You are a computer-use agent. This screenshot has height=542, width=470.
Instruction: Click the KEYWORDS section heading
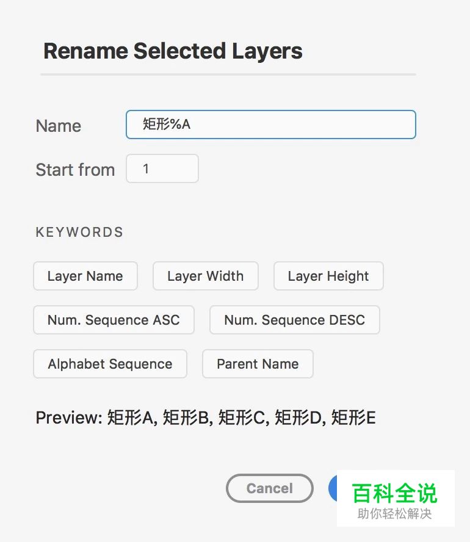coord(79,232)
